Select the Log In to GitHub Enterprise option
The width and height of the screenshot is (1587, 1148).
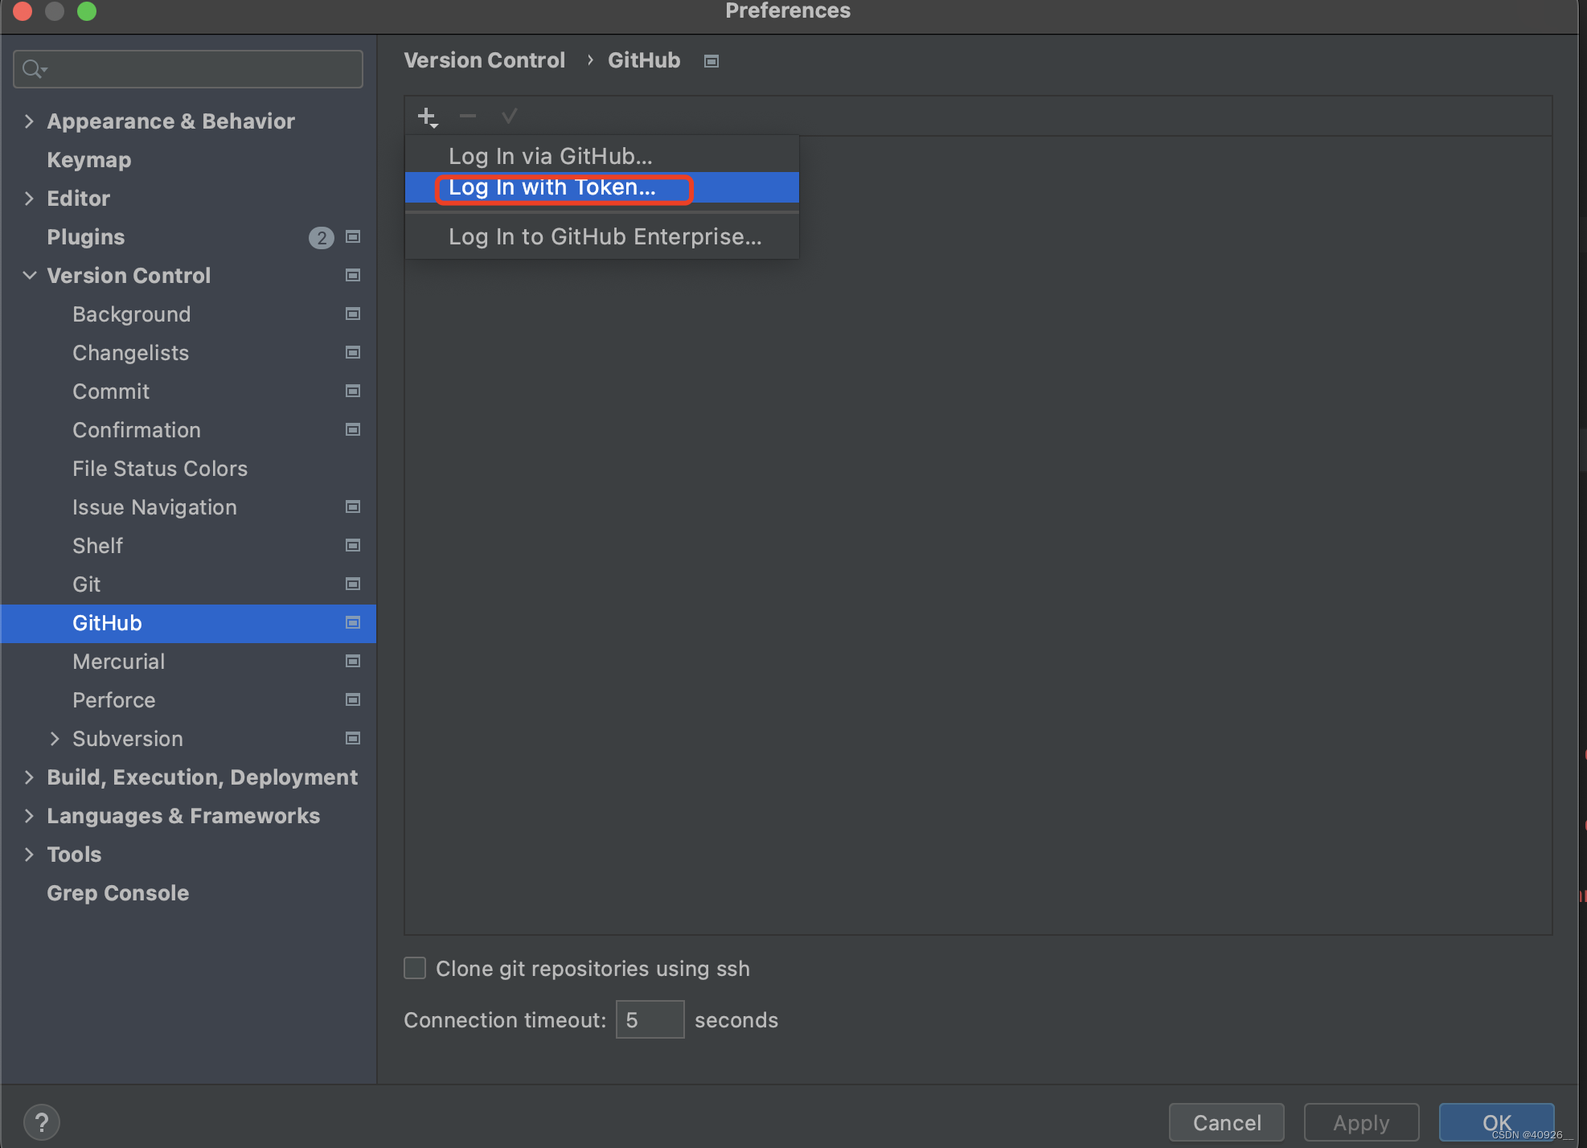coord(604,236)
